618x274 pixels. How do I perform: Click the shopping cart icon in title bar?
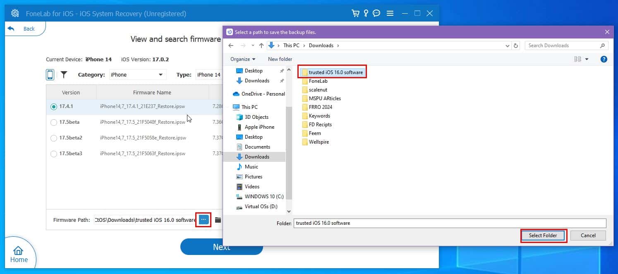pyautogui.click(x=355, y=13)
